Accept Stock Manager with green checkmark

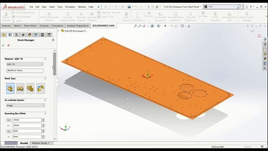click(3, 45)
